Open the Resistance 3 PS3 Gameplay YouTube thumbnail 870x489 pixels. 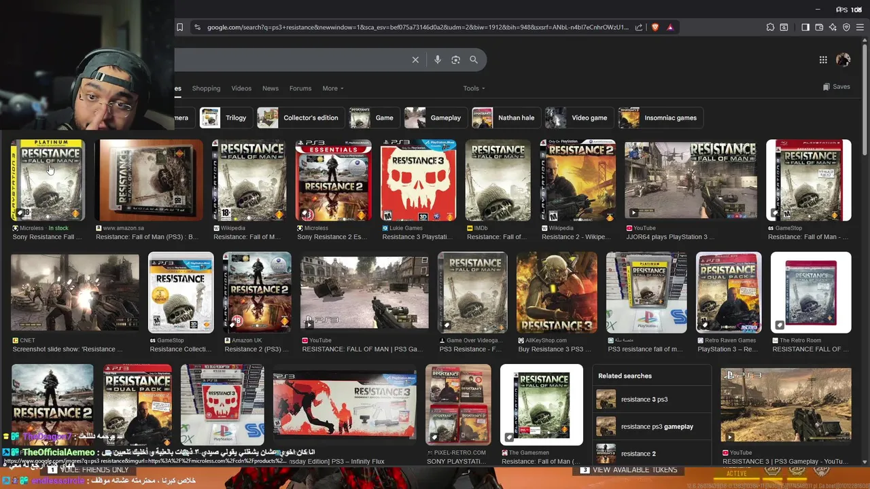786,405
